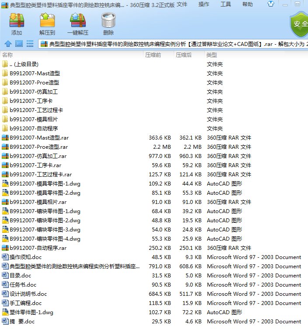Viewport: 308px width, 333px height.
Task: Go up one level with blue arrow
Action: point(8,44)
